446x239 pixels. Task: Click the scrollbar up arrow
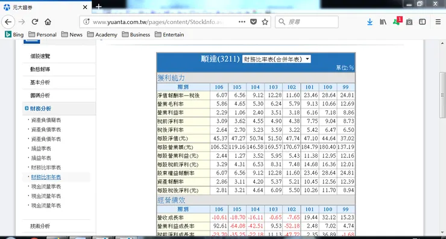[x=442, y=43]
